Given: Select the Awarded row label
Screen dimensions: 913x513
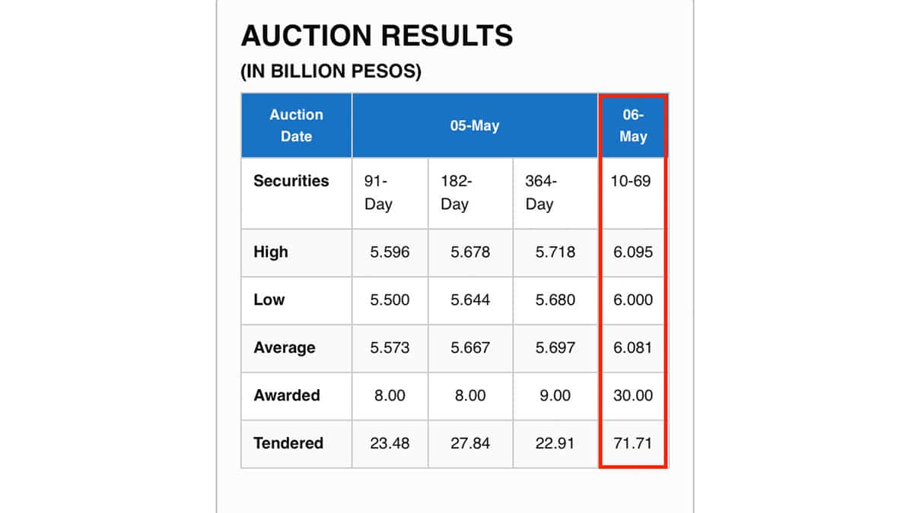Looking at the screenshot, I should (x=287, y=395).
